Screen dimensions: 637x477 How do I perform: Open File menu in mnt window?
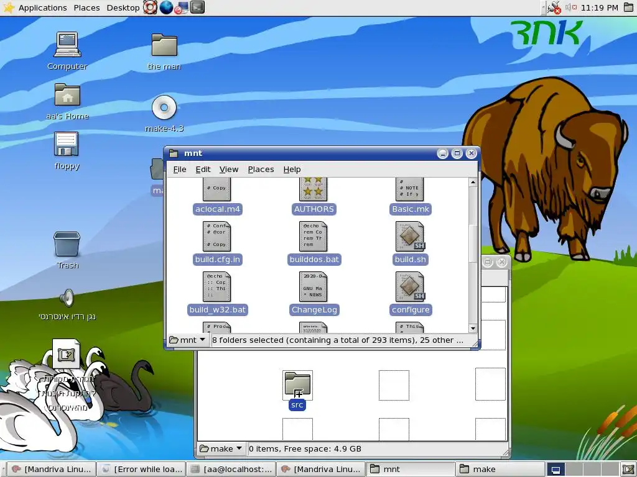pyautogui.click(x=180, y=170)
